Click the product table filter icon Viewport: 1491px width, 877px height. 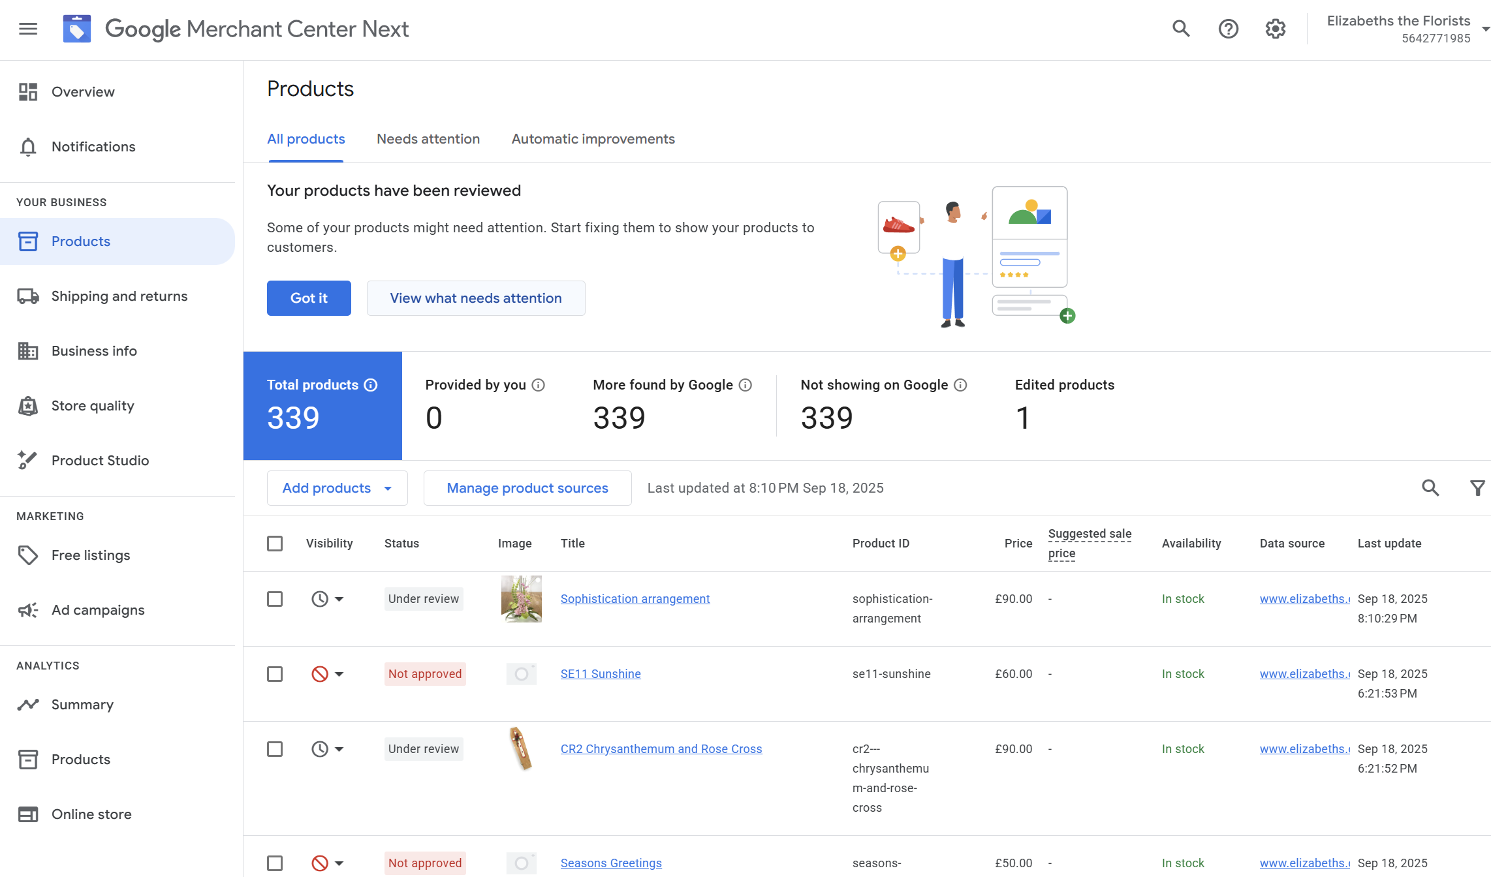pyautogui.click(x=1477, y=487)
